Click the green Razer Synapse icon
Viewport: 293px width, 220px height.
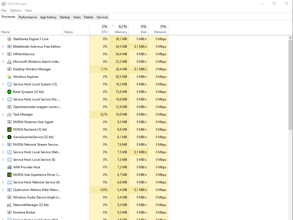pyautogui.click(x=9, y=92)
